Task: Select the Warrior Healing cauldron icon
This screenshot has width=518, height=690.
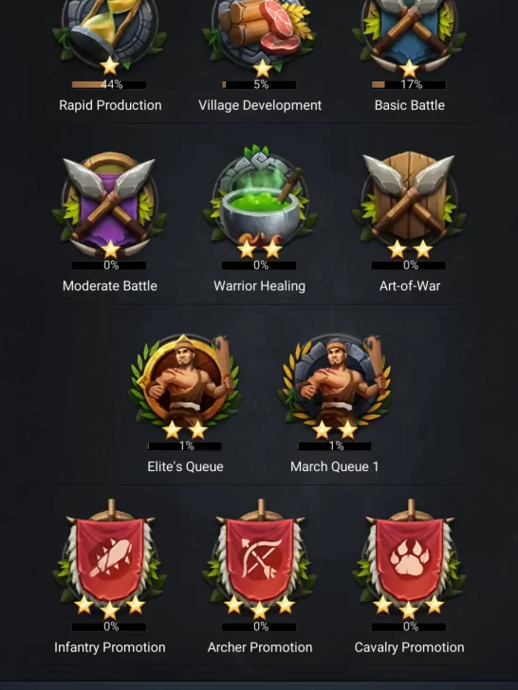Action: [x=260, y=201]
